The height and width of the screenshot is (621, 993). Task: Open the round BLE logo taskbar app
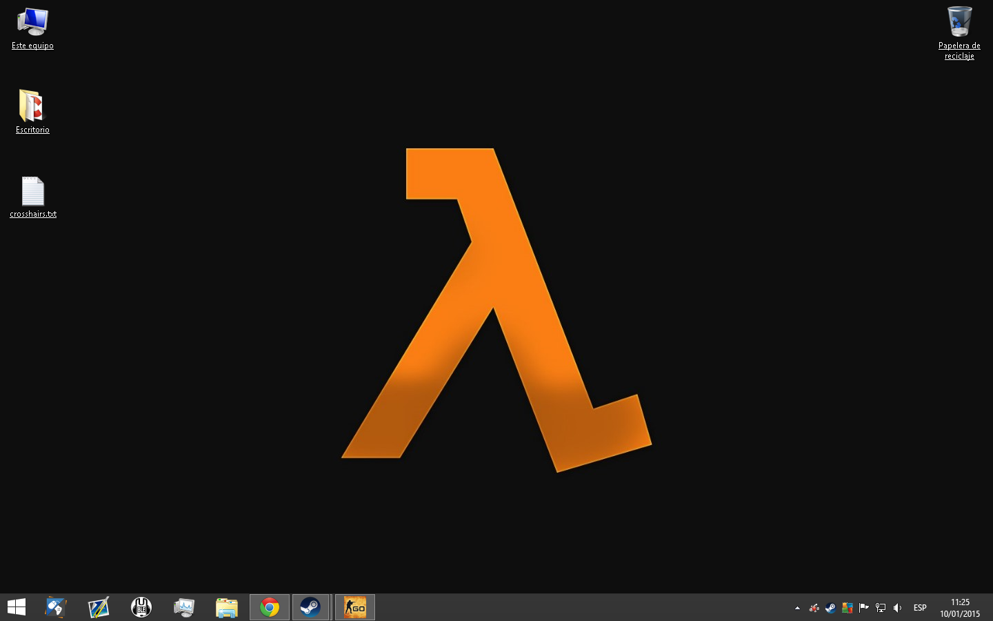click(x=141, y=607)
